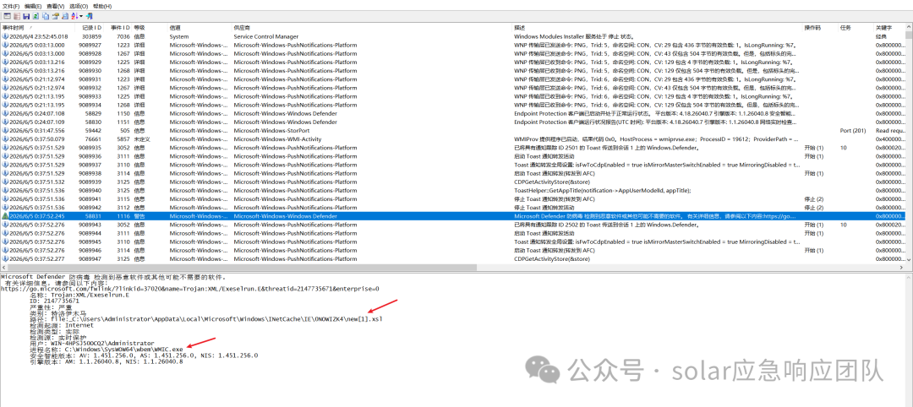Click the go.microsoft.com URL in the details pane
The height and width of the screenshot is (407, 913).
point(190,289)
